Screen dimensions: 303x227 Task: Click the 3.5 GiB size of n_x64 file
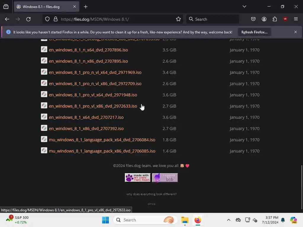pos(169,50)
